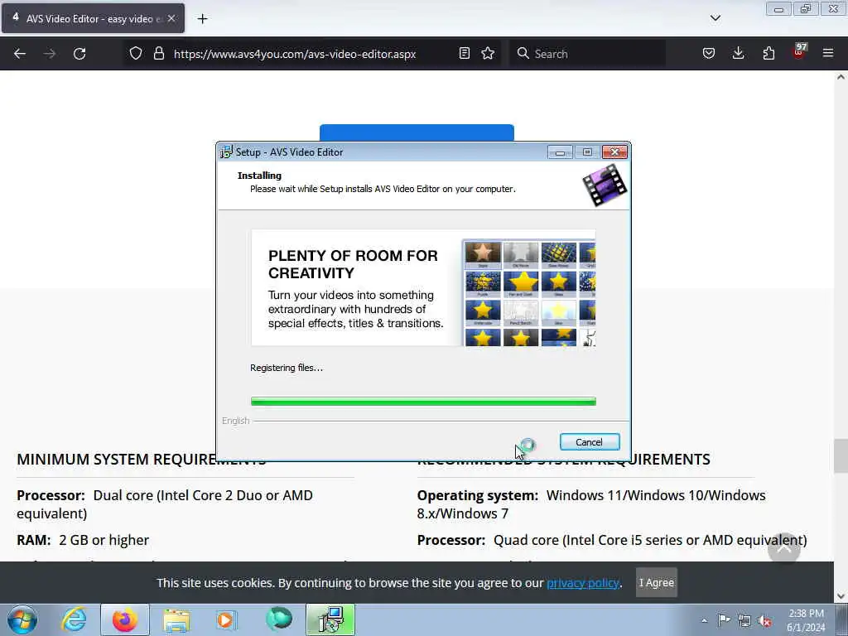Click the extension icon with badge 97

click(799, 52)
